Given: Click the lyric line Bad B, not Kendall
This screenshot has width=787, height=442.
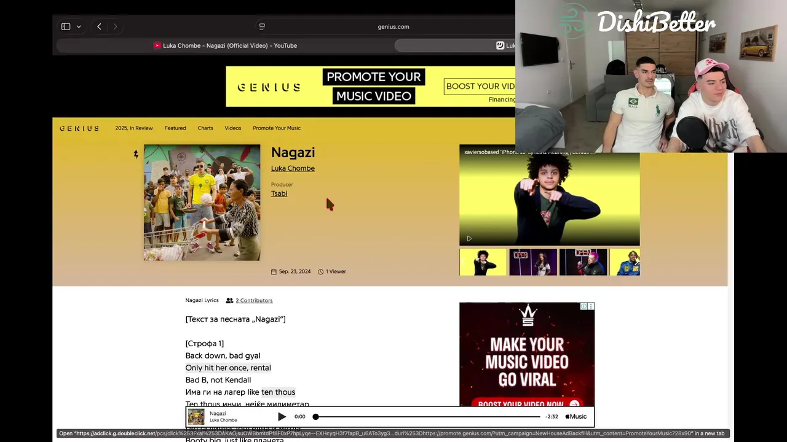Looking at the screenshot, I should coord(218,380).
